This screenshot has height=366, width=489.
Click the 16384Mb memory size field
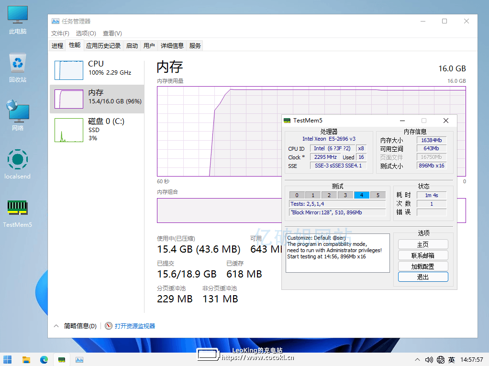[432, 140]
